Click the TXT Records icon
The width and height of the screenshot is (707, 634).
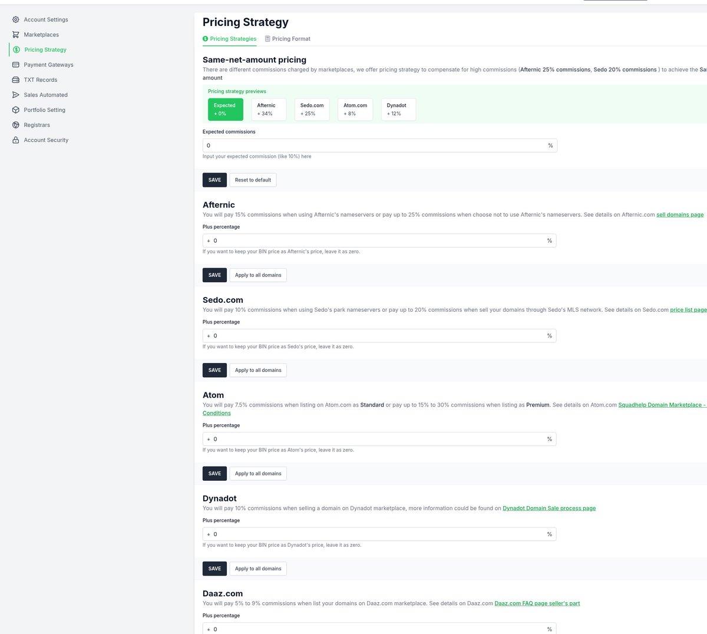tap(16, 80)
